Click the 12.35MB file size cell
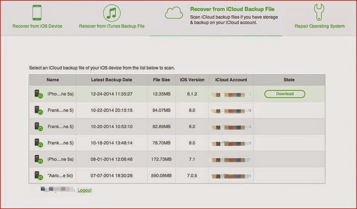This screenshot has width=357, height=209. coord(162,94)
